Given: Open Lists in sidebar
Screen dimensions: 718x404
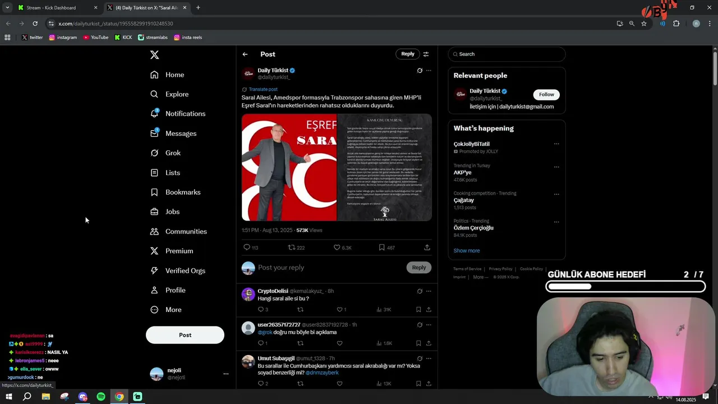Looking at the screenshot, I should (x=165, y=173).
